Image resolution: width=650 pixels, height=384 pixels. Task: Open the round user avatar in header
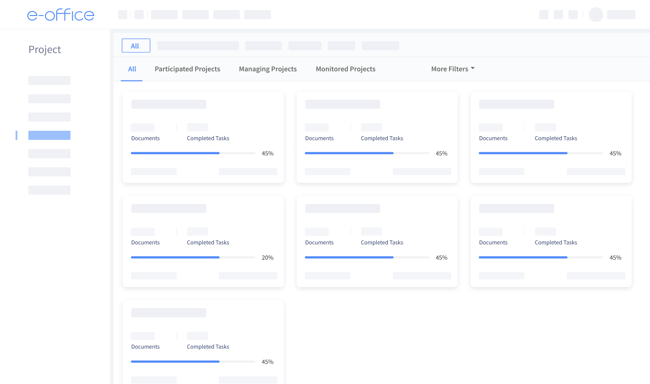[596, 15]
